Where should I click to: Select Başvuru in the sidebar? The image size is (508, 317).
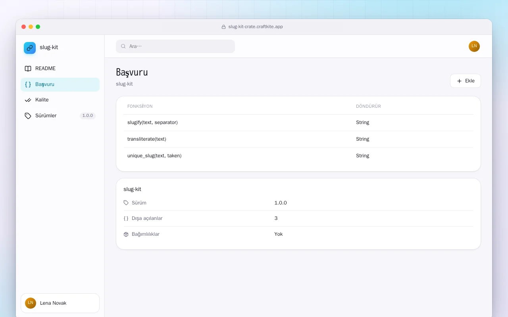click(60, 84)
